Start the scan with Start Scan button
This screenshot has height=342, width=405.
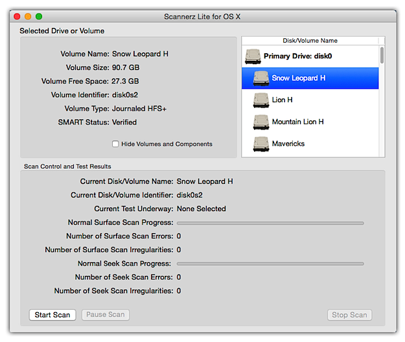coord(52,315)
